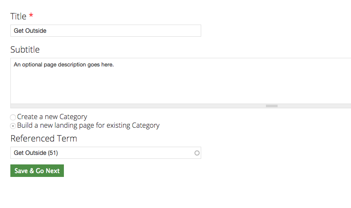Click the 'An optional page description' text
Screen dimensions: 351x208
(x=63, y=65)
